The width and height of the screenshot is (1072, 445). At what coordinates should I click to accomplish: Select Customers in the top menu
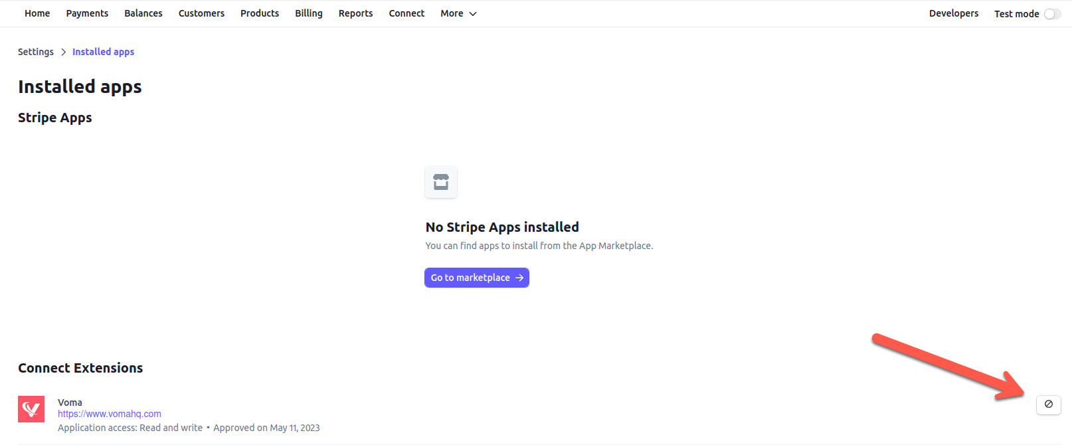[x=201, y=13]
